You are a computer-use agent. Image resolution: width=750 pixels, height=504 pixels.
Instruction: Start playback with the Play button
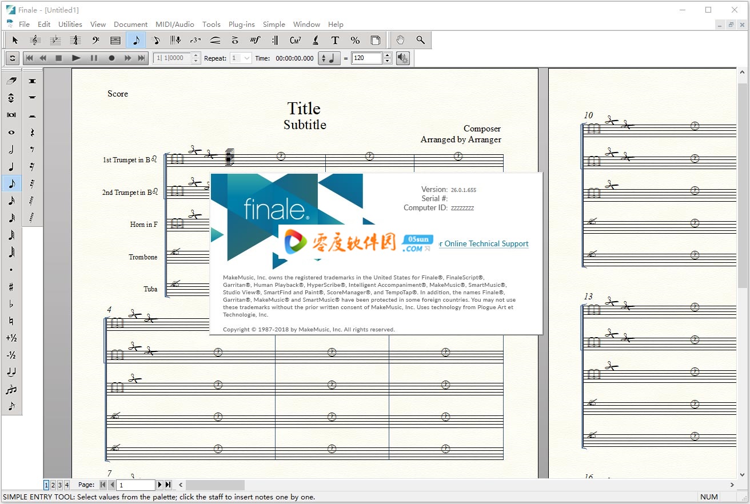pyautogui.click(x=76, y=58)
